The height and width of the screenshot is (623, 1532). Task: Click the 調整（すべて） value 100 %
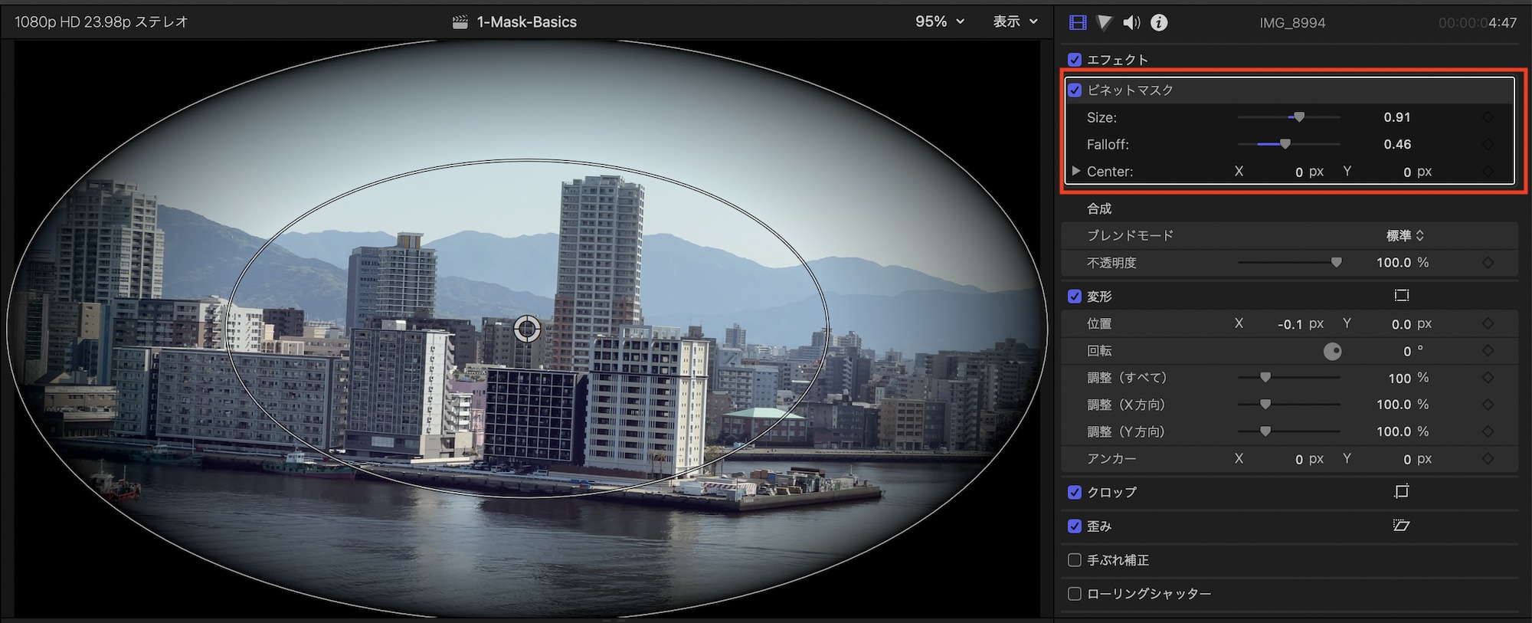pos(1409,378)
